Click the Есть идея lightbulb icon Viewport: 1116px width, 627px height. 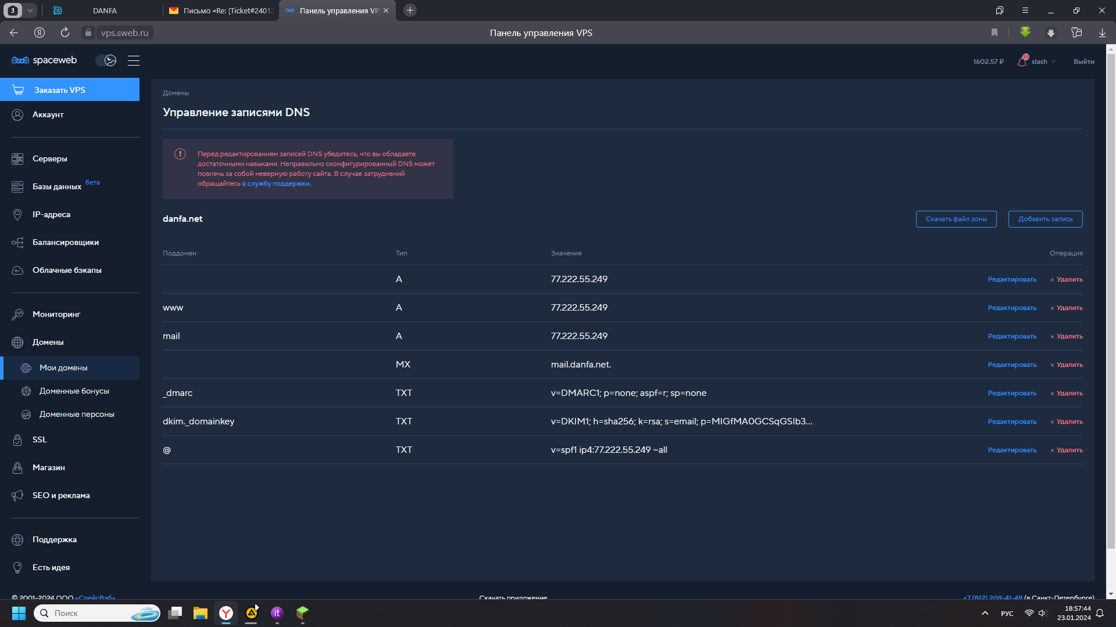coord(17,568)
